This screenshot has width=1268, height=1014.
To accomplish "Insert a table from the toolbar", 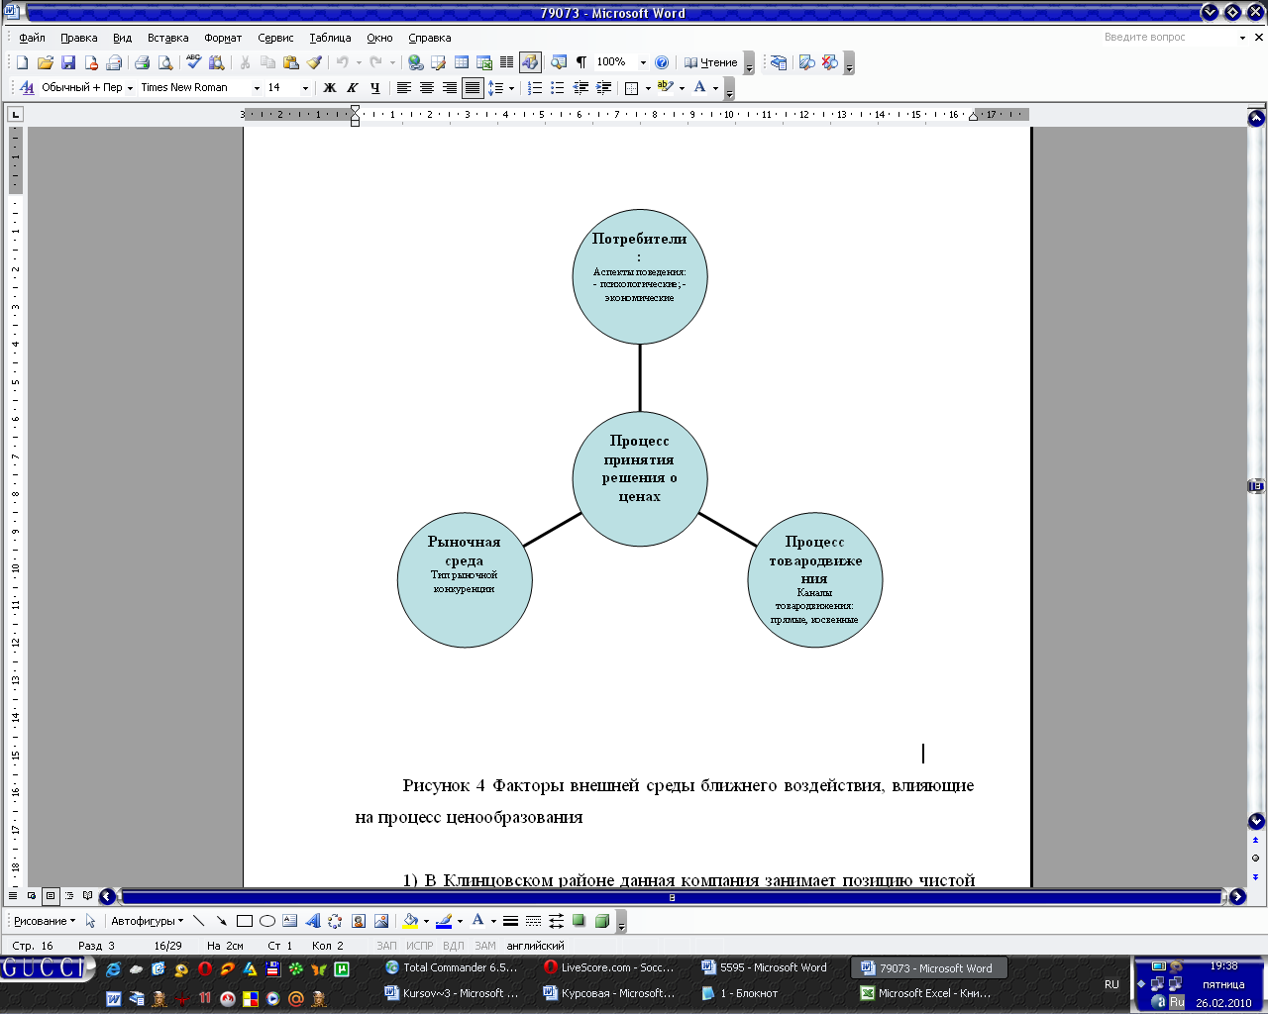I will click(x=462, y=62).
